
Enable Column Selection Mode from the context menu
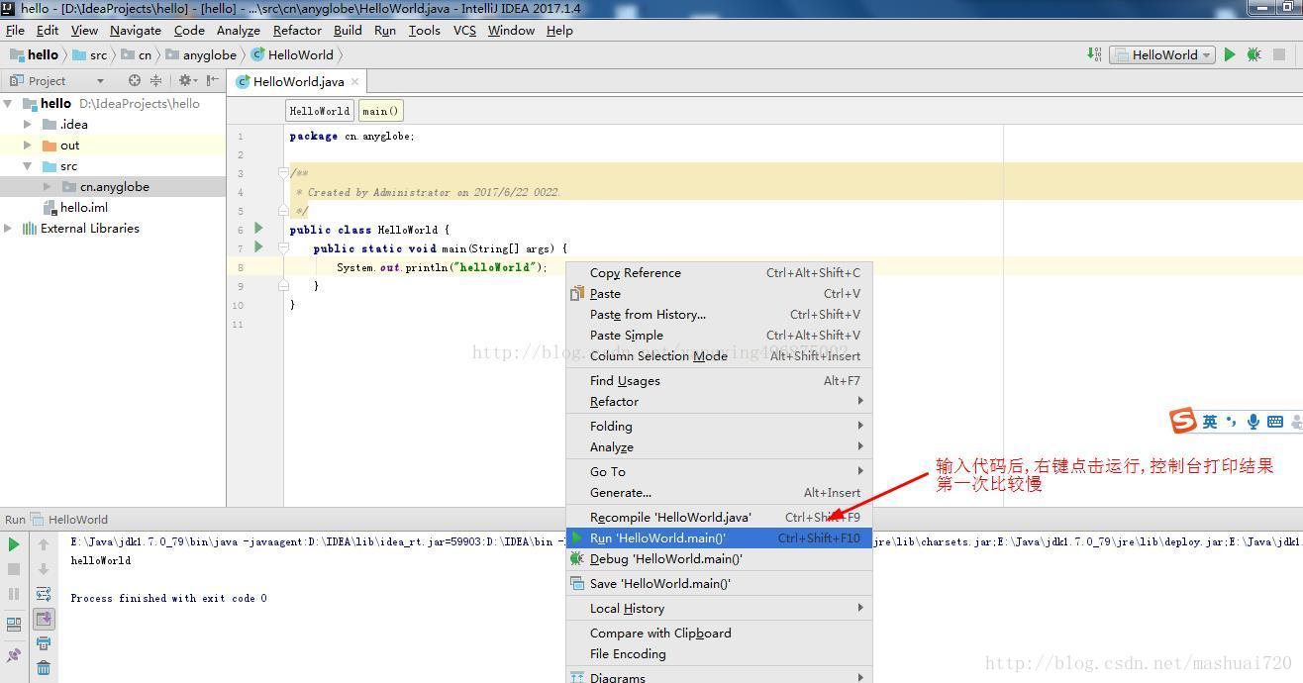tap(658, 355)
